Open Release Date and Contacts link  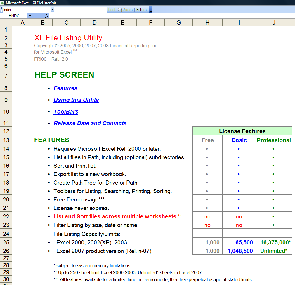[90, 123]
